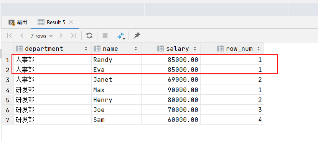Click the compare data arrows icon
This screenshot has width=318, height=141.
(121, 36)
